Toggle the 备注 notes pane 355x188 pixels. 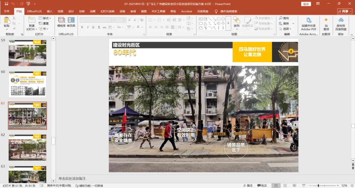click(248, 185)
